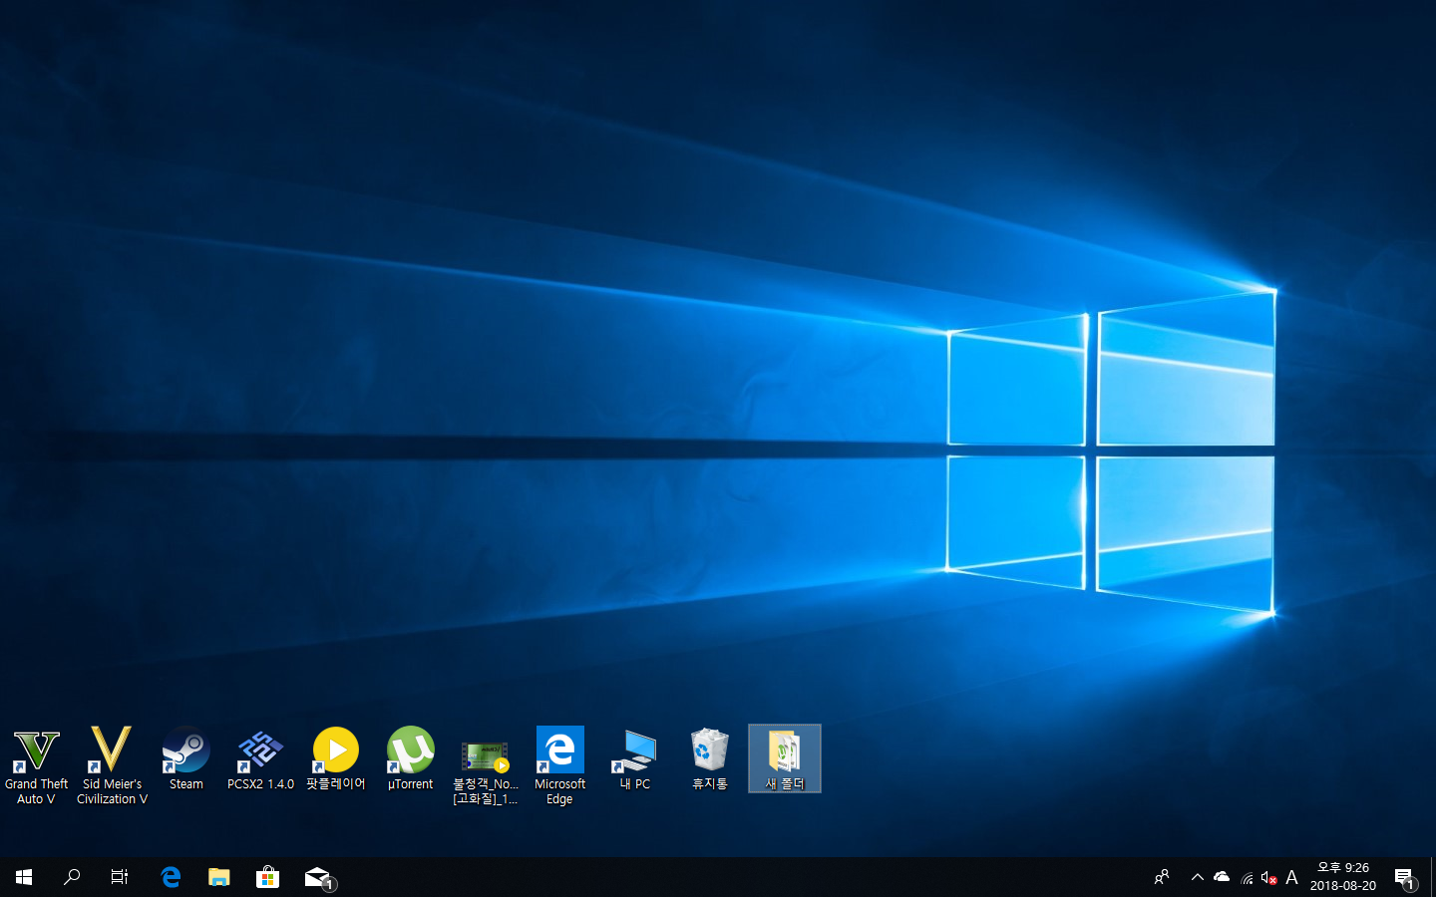Open Task View in the taskbar

tap(120, 877)
